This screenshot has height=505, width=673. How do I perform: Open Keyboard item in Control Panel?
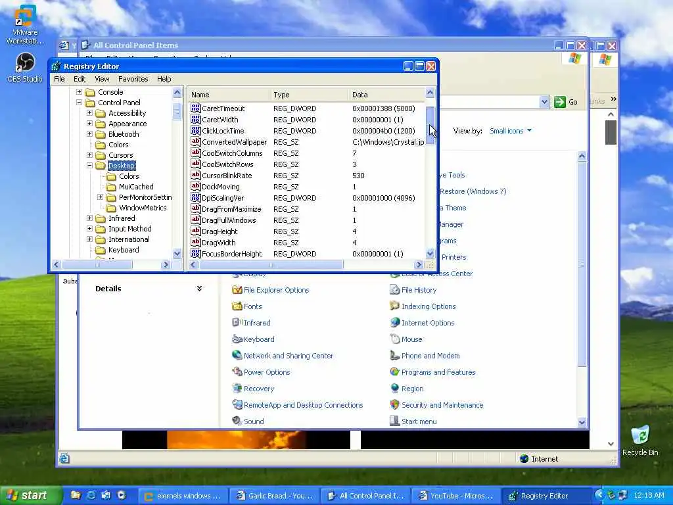(x=253, y=339)
